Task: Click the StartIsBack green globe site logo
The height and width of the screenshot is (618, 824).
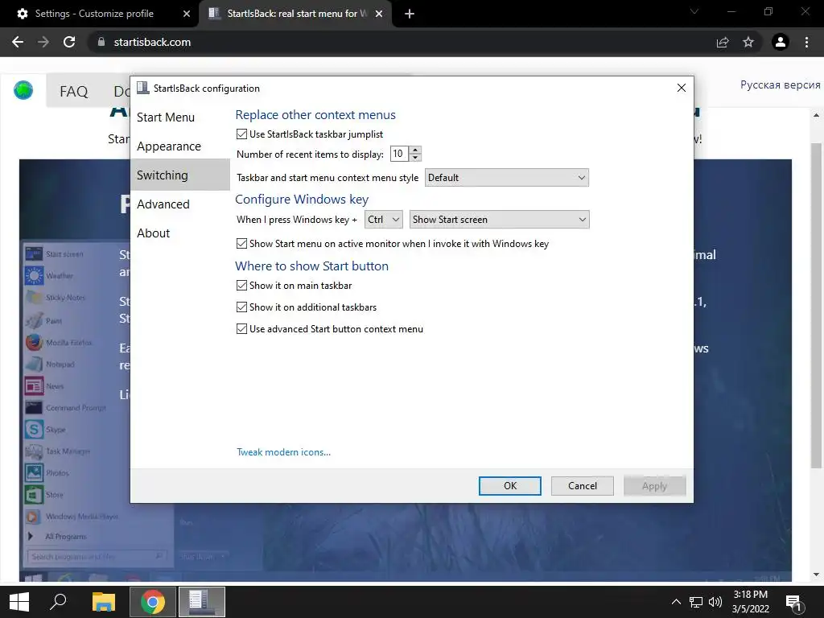Action: (23, 90)
